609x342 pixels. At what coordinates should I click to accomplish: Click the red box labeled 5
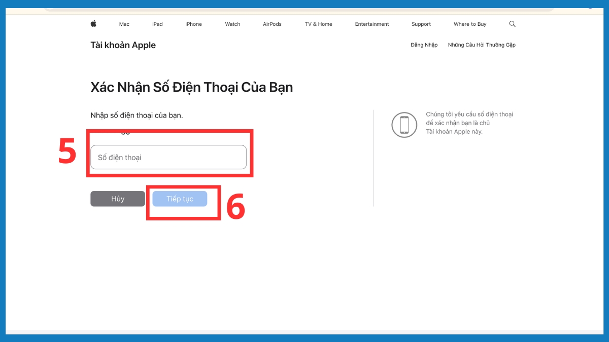[x=170, y=153]
